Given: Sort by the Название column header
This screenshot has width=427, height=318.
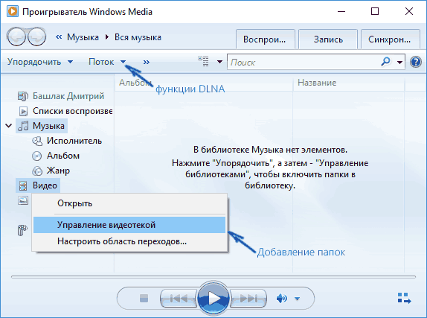Looking at the screenshot, I should point(349,83).
